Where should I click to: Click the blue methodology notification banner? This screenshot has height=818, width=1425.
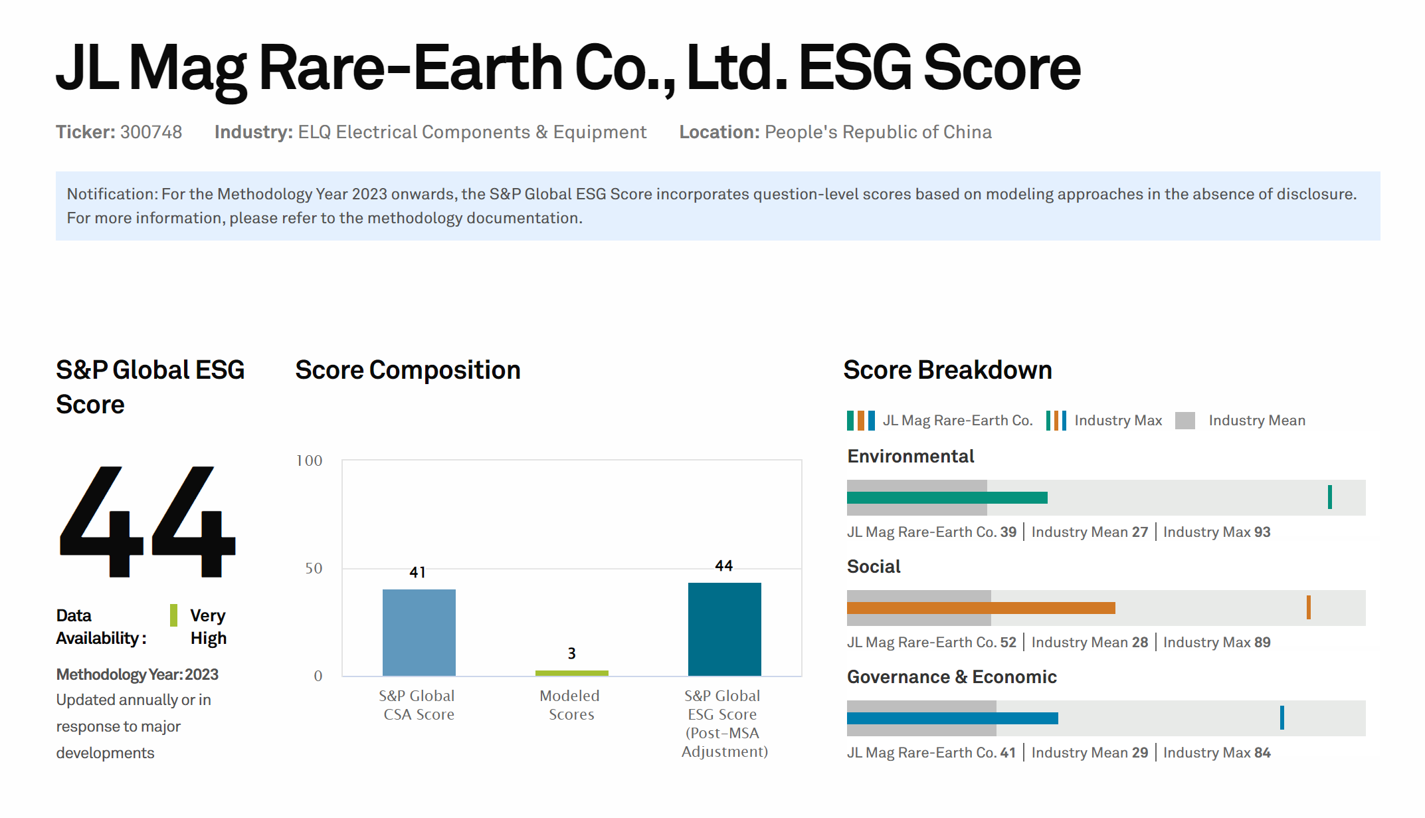[717, 206]
